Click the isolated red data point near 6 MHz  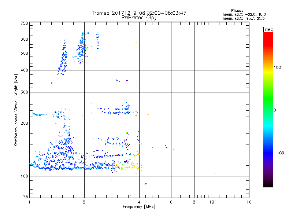point(175,86)
